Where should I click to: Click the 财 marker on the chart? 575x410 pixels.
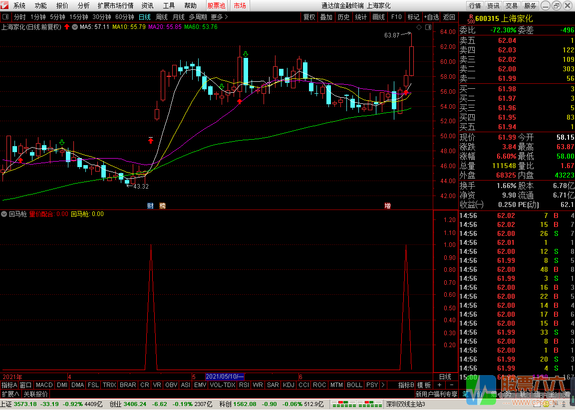point(150,206)
